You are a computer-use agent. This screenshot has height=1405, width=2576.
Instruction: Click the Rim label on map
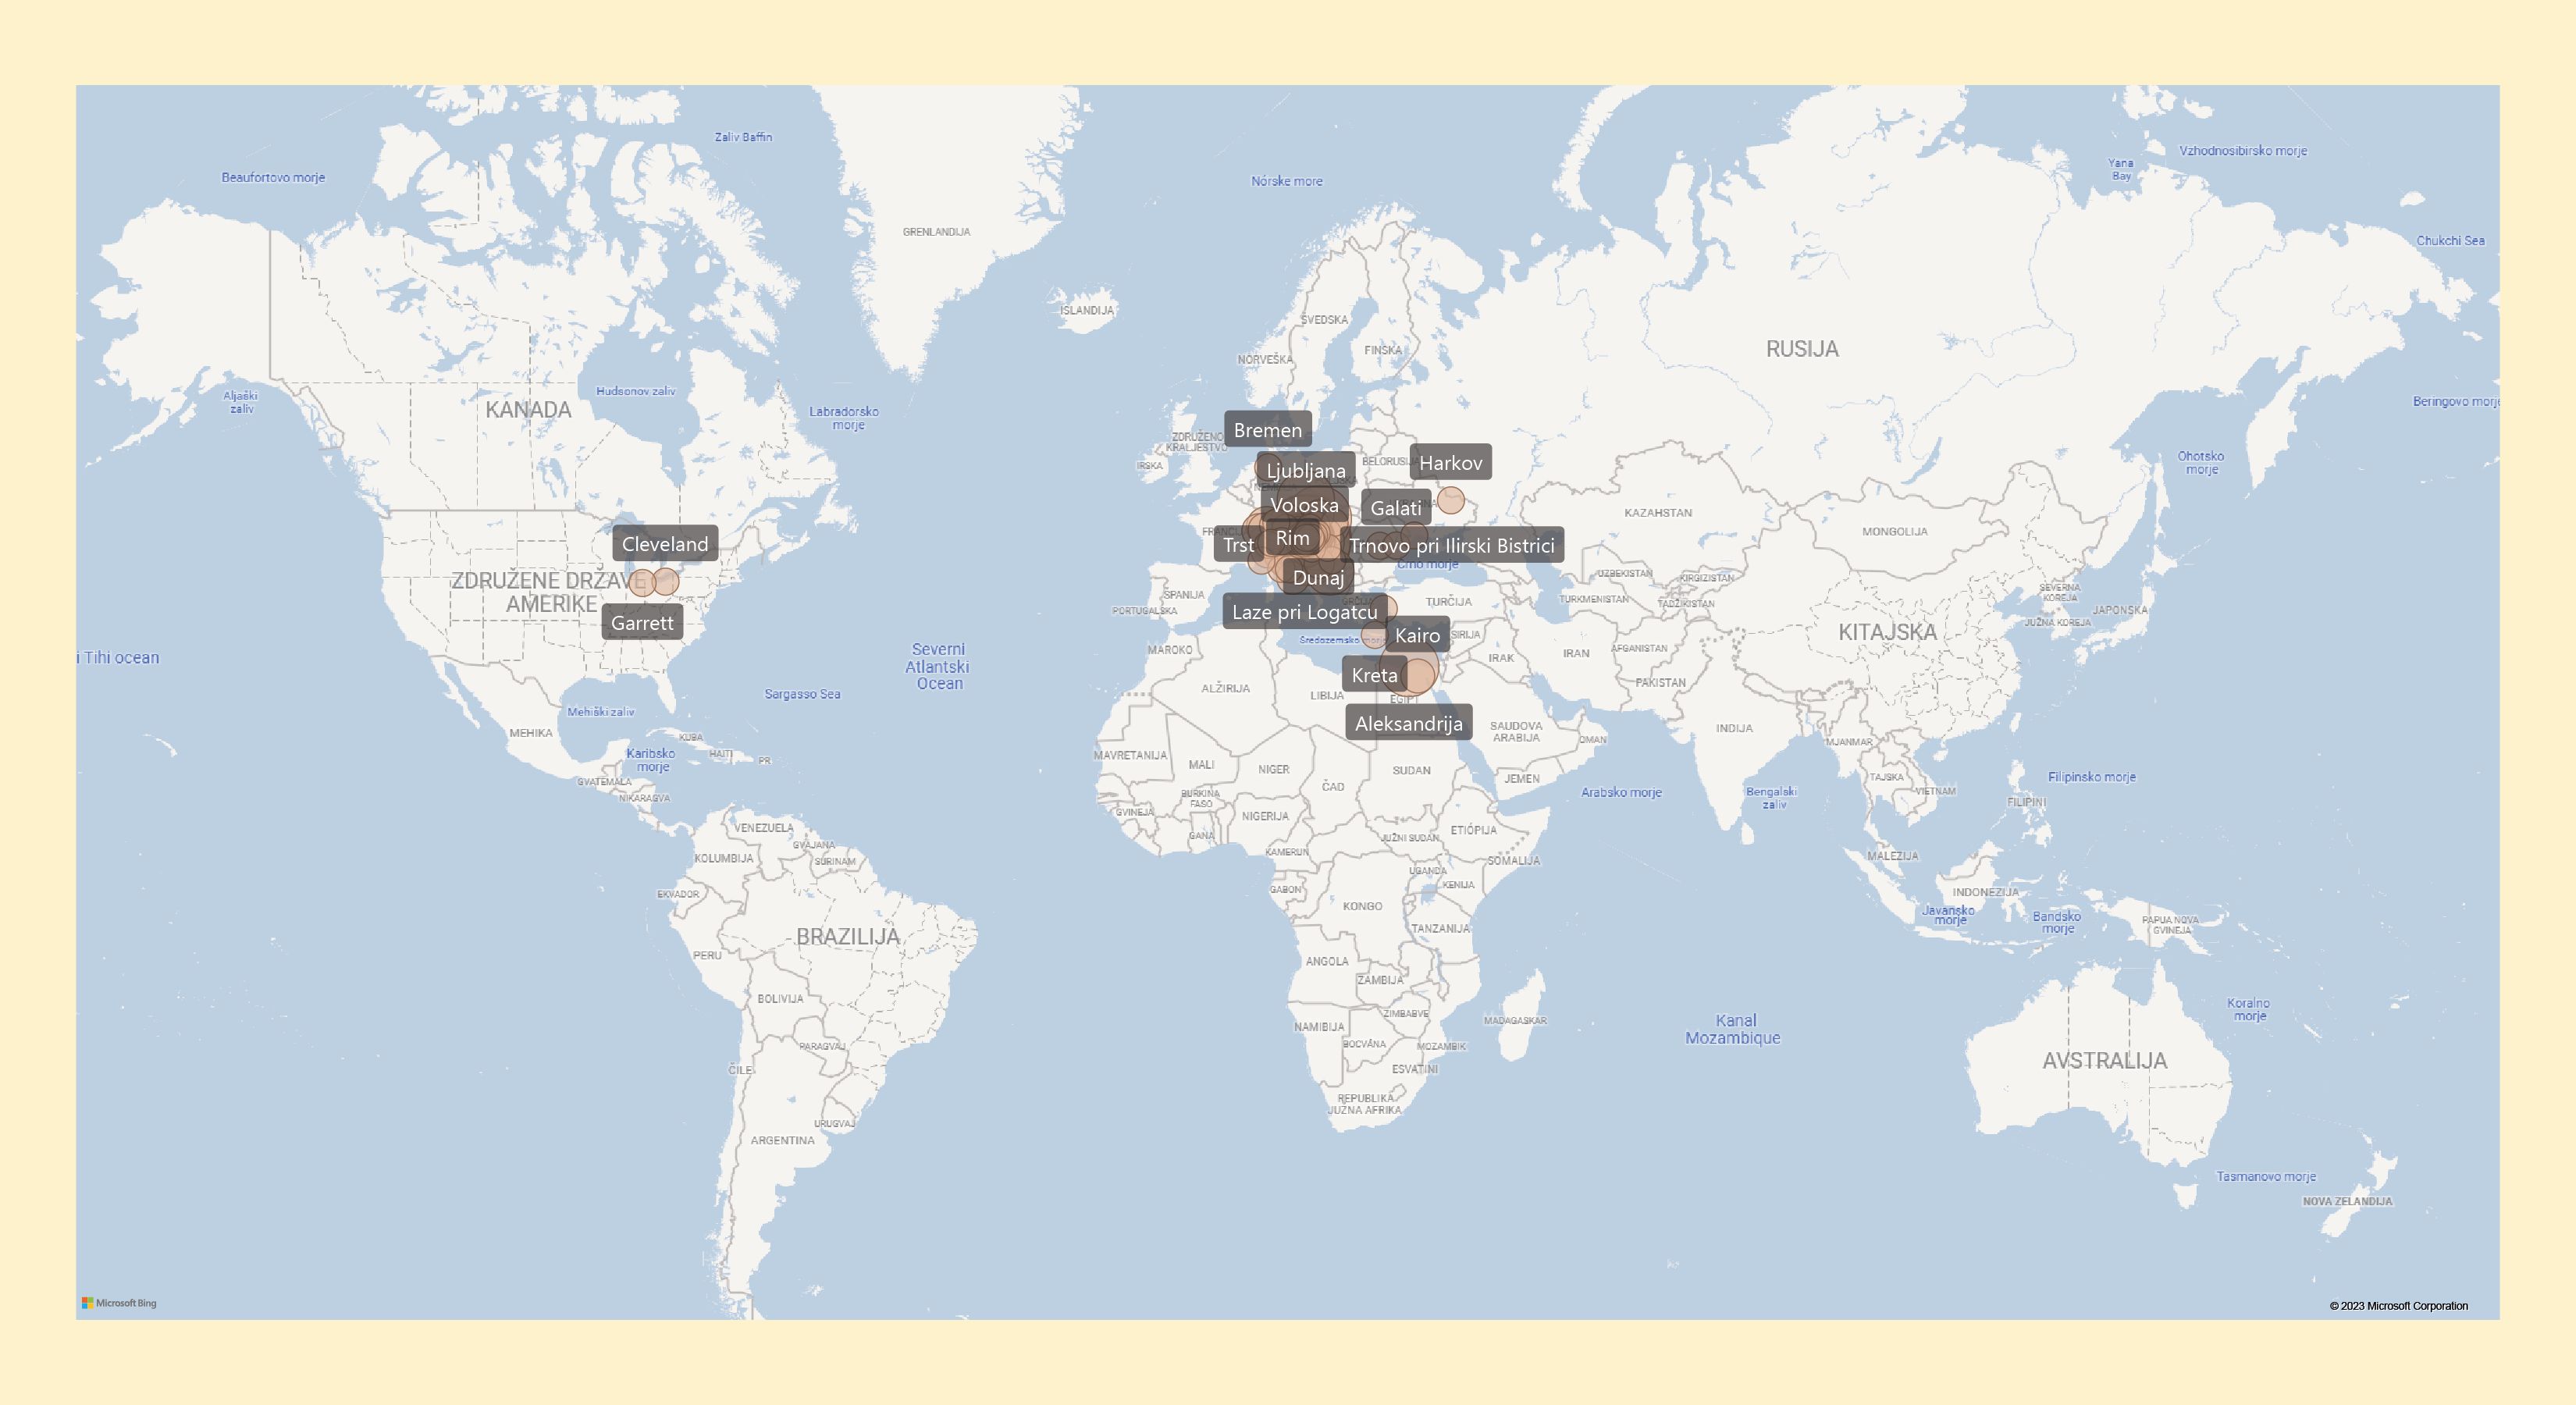point(1292,538)
